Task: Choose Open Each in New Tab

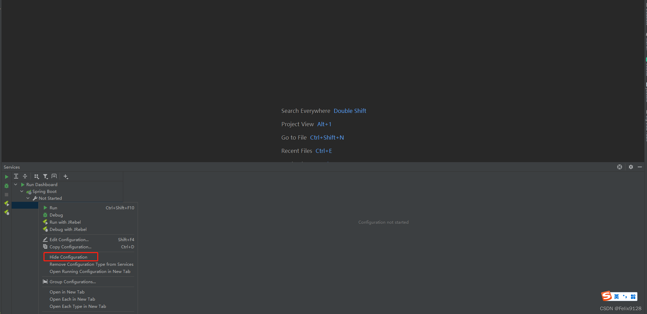Action: click(88, 299)
